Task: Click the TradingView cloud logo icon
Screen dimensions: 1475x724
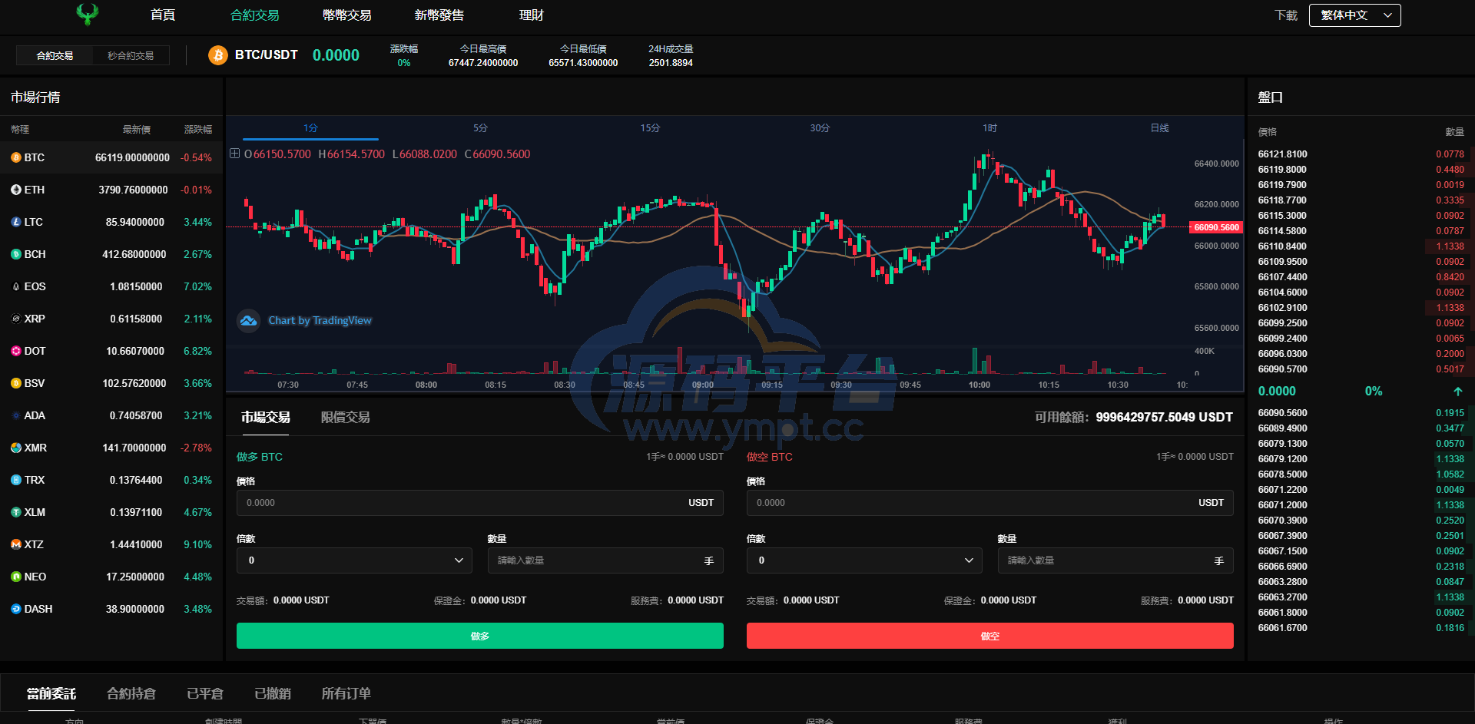Action: tap(248, 320)
